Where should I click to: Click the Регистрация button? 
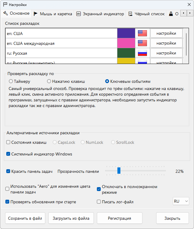pos(119,218)
